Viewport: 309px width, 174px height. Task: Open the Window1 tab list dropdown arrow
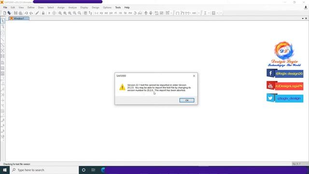click(x=303, y=18)
